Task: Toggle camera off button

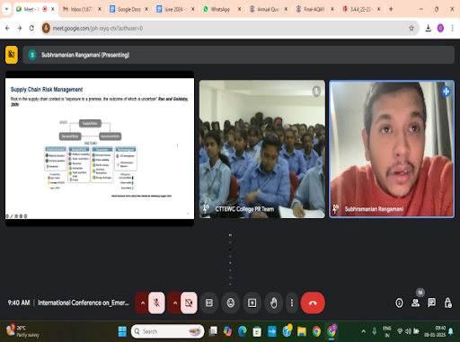Action: (x=189, y=303)
